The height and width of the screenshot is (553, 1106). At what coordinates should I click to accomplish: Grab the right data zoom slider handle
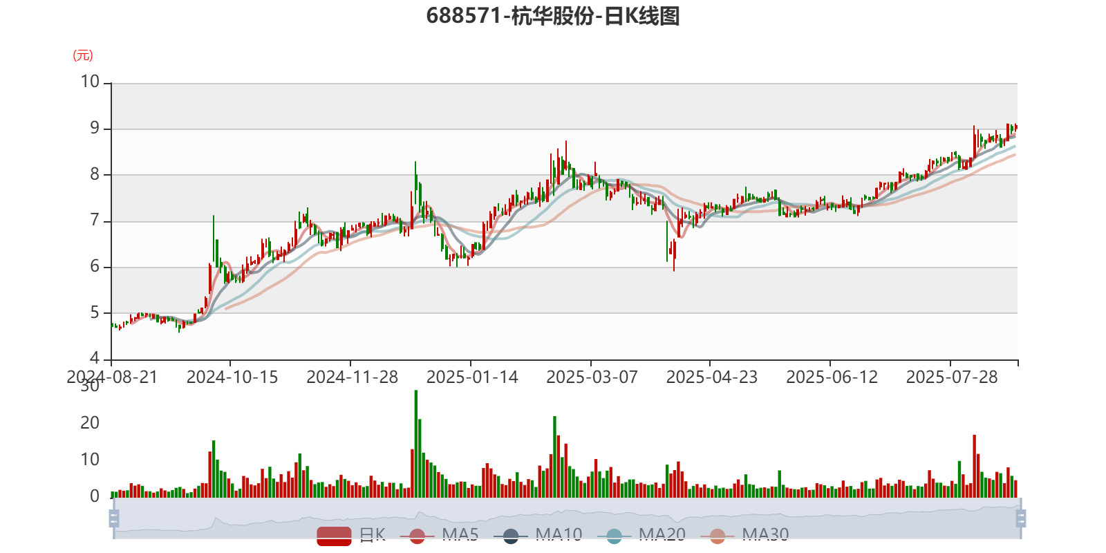[1021, 518]
